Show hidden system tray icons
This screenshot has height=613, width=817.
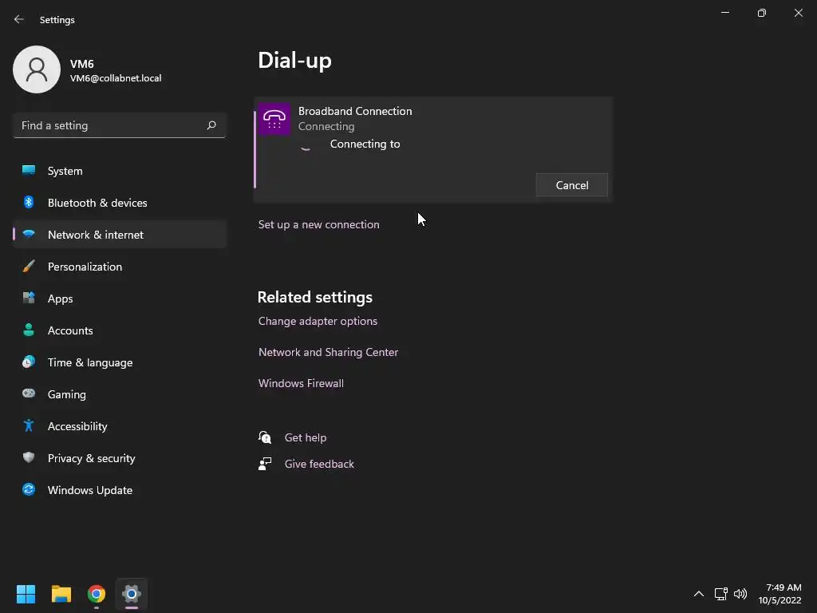698,594
